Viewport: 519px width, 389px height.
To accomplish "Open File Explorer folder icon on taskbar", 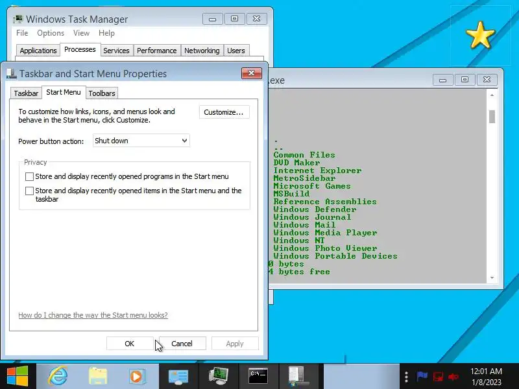I will pyautogui.click(x=98, y=376).
